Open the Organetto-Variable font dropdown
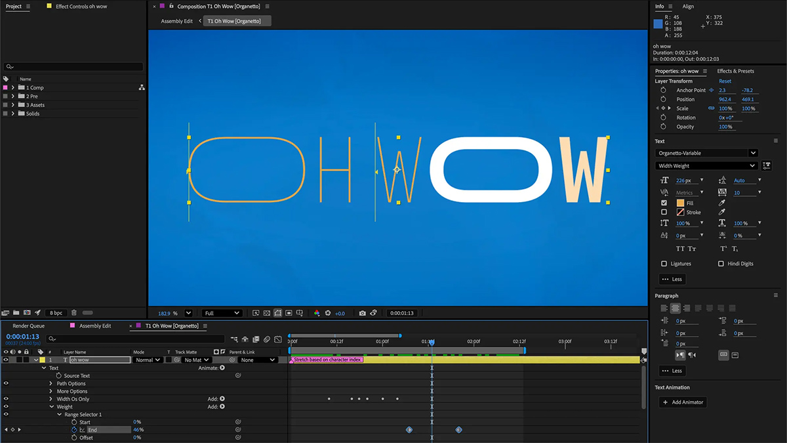The image size is (787, 443). click(x=705, y=152)
